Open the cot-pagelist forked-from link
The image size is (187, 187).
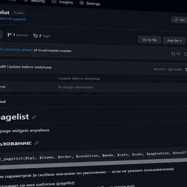pyautogui.click(x=13, y=19)
